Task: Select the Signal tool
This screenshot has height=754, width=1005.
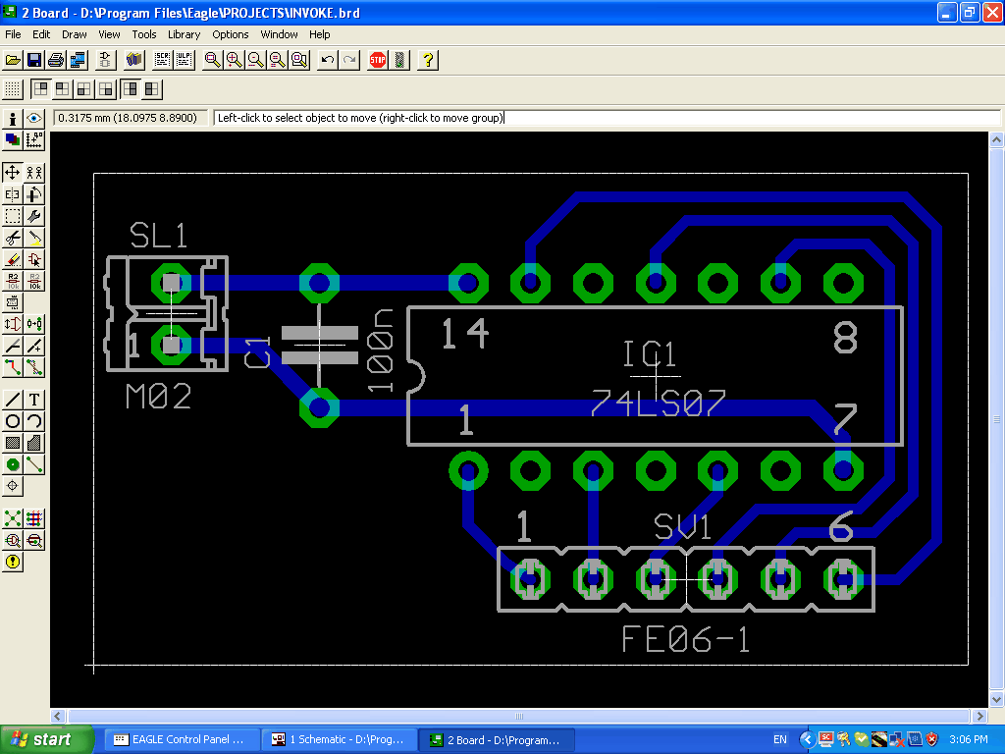Action: pos(34,464)
